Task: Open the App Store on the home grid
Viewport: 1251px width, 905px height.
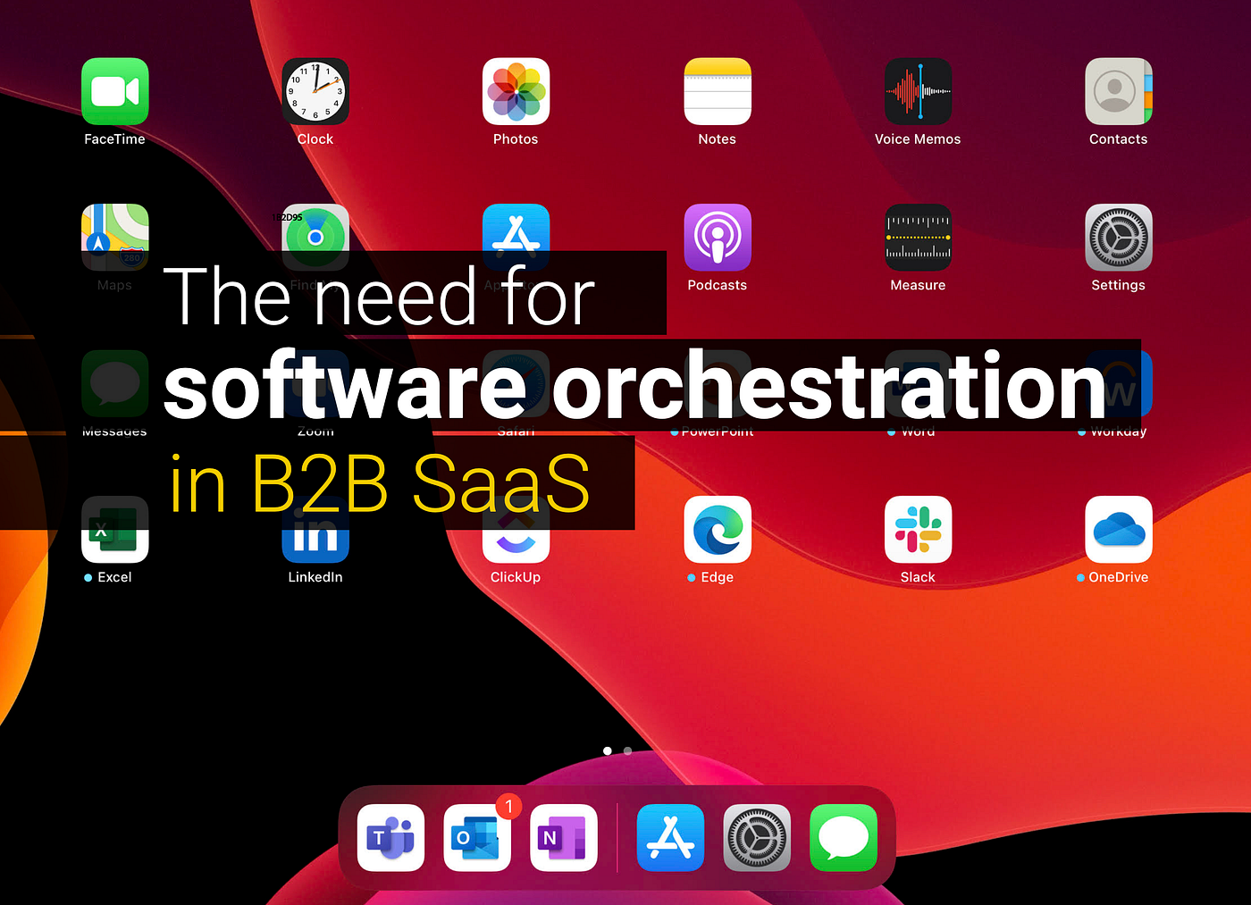Action: pyautogui.click(x=516, y=237)
